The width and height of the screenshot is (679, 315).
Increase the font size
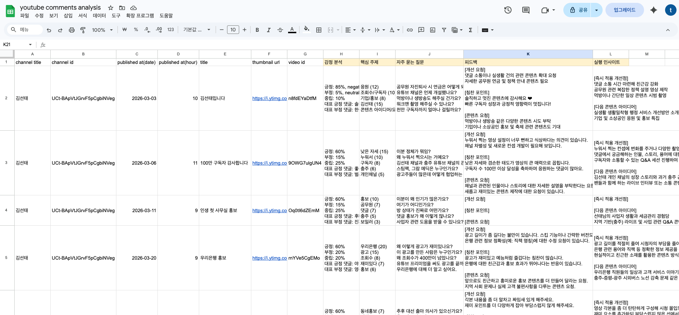click(245, 30)
